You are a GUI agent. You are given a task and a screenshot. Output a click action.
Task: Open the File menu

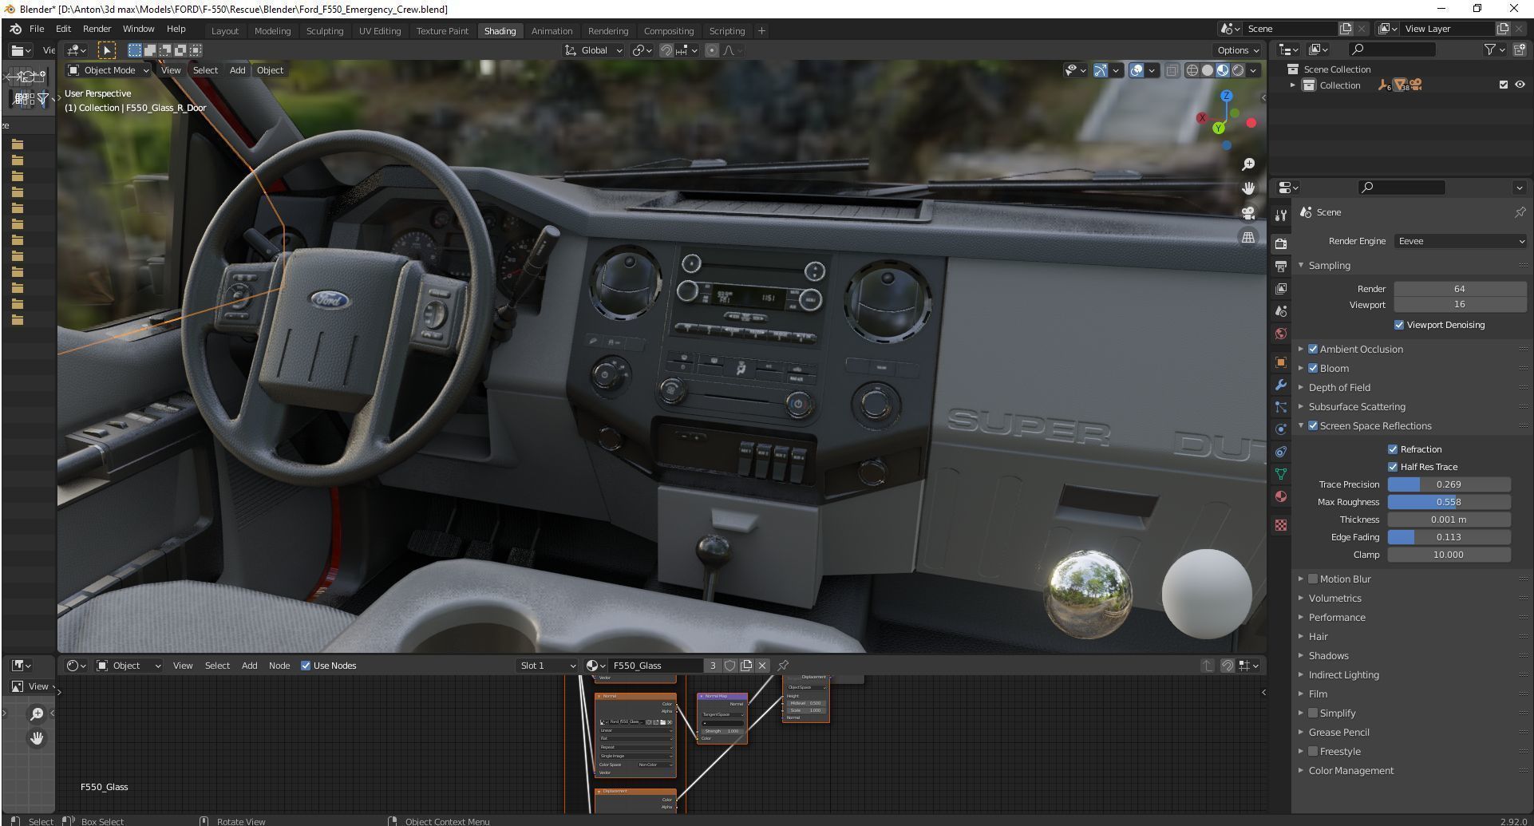(37, 29)
